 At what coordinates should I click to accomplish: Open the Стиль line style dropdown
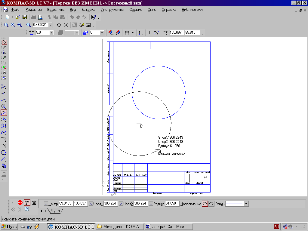click(x=246, y=204)
